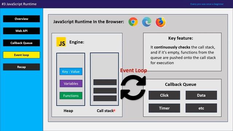Click the etc callback block

201,108
